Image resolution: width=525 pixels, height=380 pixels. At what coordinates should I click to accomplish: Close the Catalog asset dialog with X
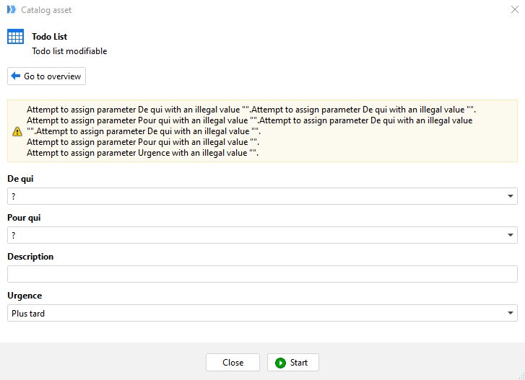tap(515, 9)
